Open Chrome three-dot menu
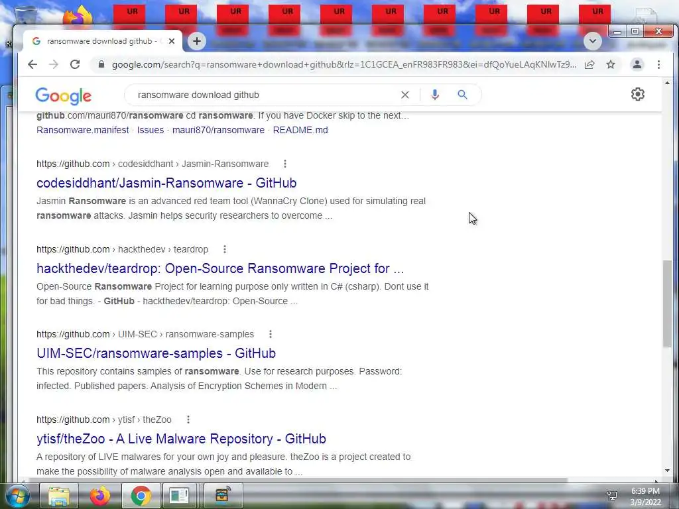 tap(658, 64)
